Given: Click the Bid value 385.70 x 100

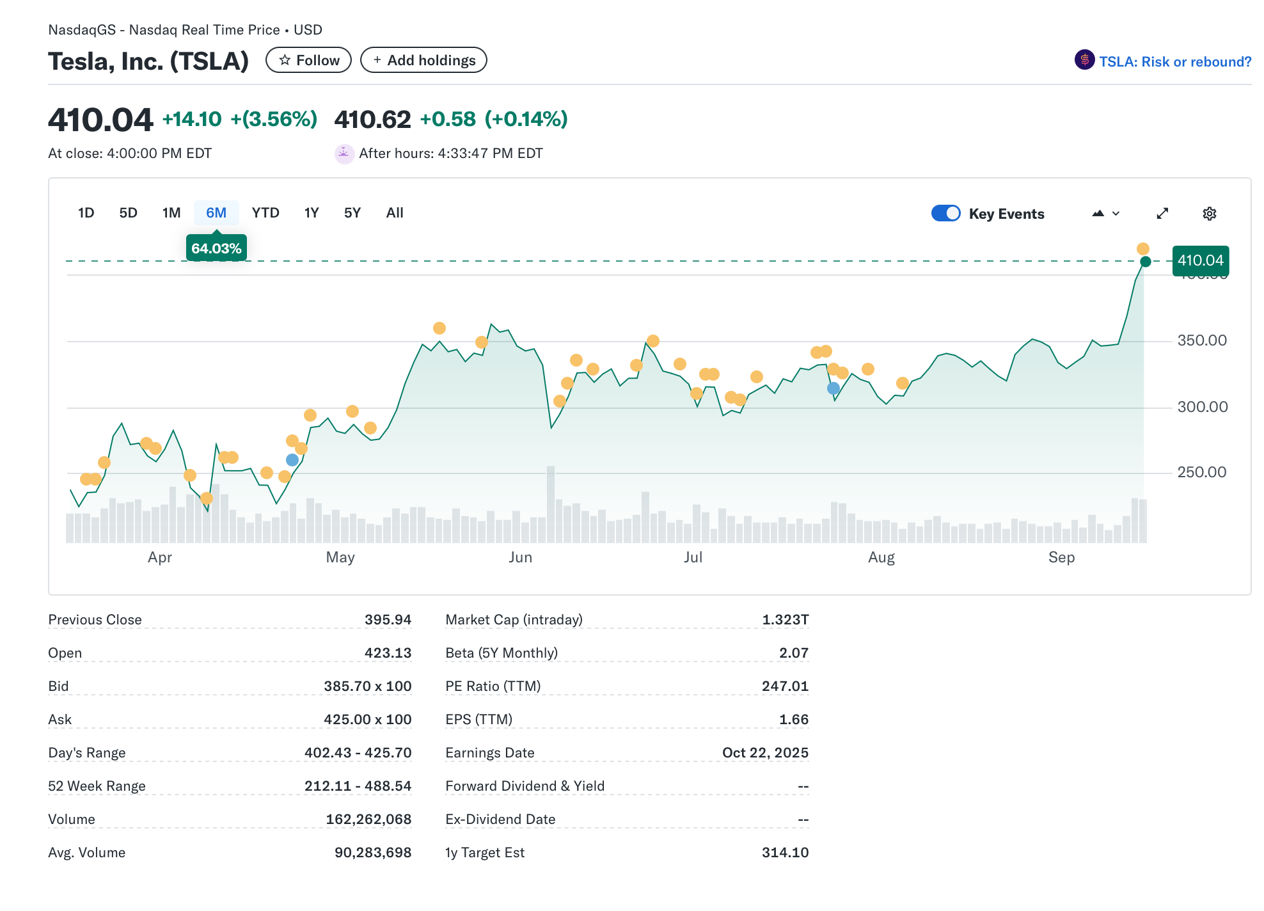Looking at the screenshot, I should click(367, 686).
